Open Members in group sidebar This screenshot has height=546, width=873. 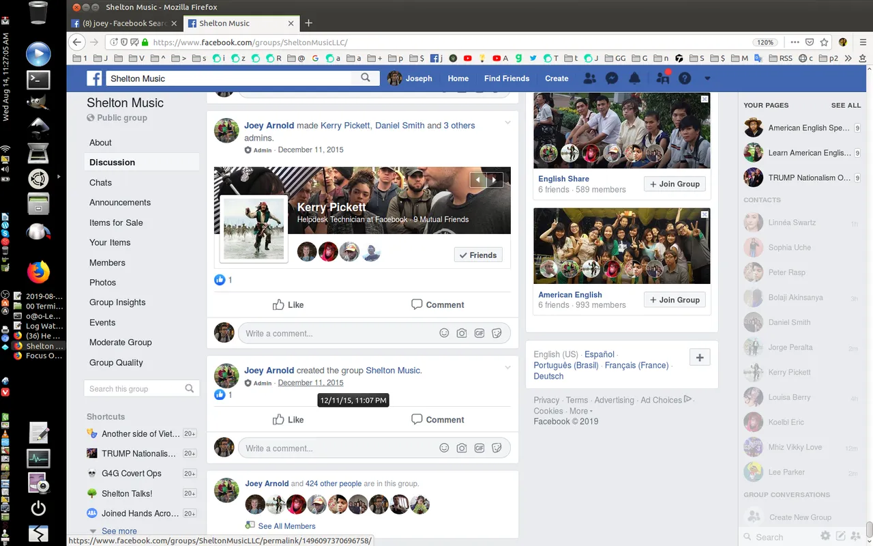pyautogui.click(x=107, y=263)
